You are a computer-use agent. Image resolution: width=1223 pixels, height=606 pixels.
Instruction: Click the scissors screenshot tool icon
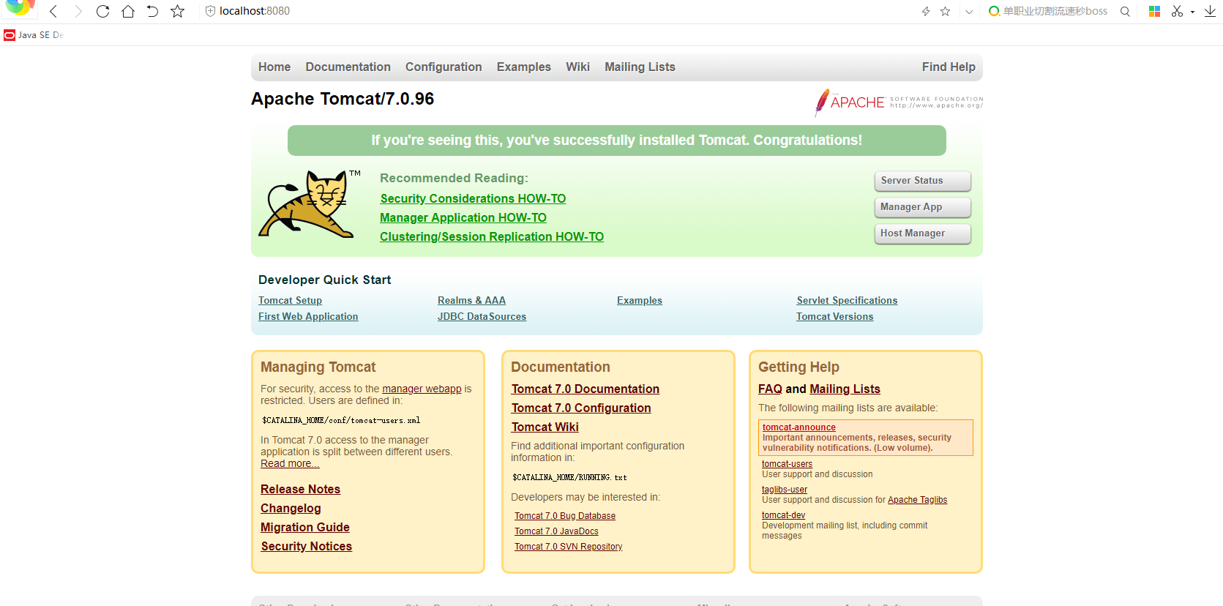tap(1177, 11)
